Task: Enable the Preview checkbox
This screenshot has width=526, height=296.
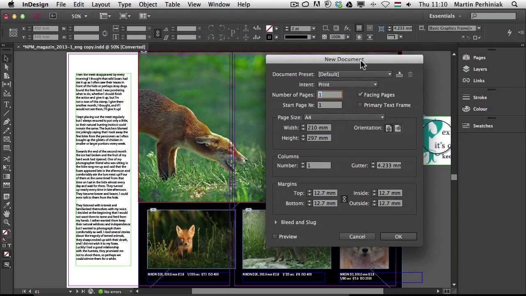Action: click(x=275, y=236)
